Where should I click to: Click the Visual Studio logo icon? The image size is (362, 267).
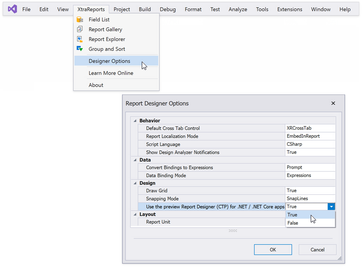[12, 9]
